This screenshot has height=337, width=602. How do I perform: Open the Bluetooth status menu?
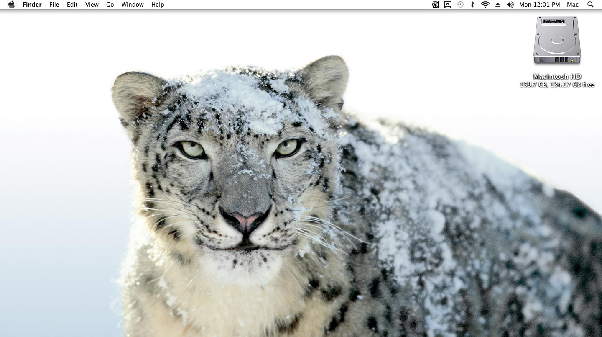[x=473, y=5]
